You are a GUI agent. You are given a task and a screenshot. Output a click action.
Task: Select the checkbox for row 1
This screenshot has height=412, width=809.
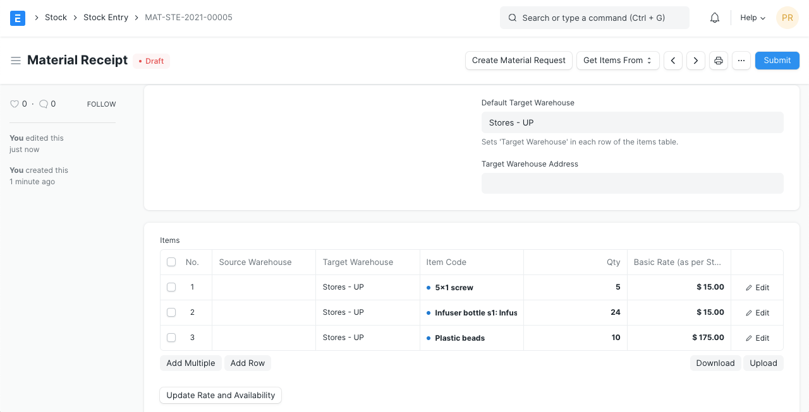[171, 287]
